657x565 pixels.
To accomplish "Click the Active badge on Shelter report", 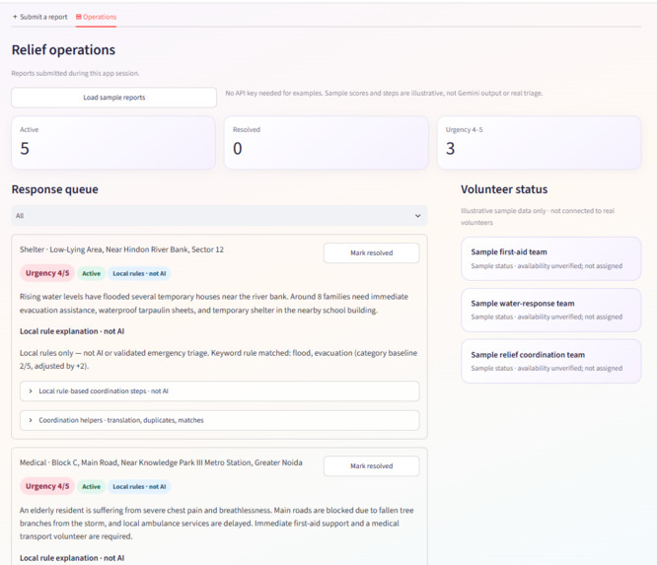I will (91, 273).
